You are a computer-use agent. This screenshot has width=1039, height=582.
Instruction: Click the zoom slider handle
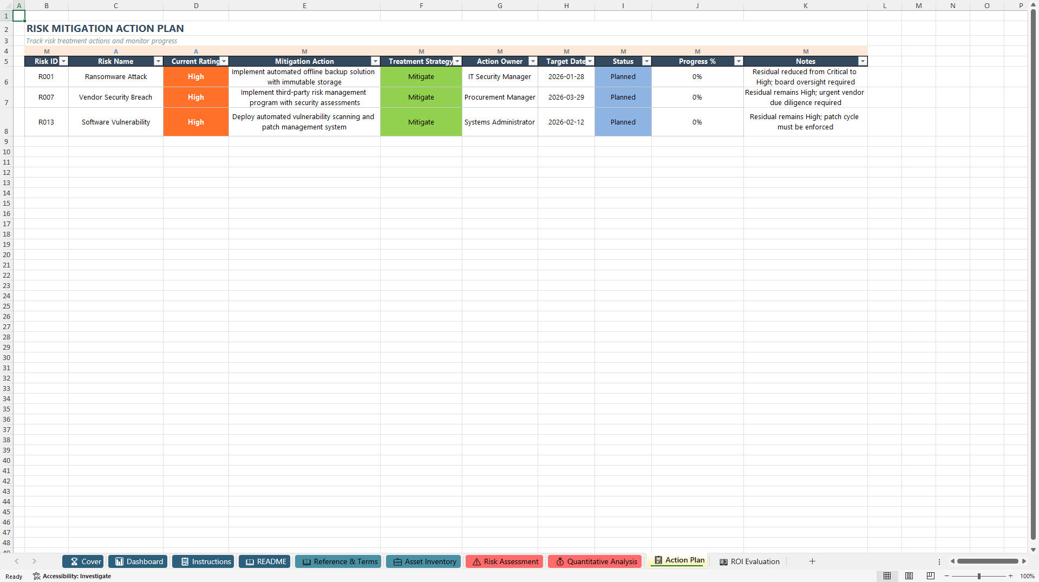pos(979,576)
